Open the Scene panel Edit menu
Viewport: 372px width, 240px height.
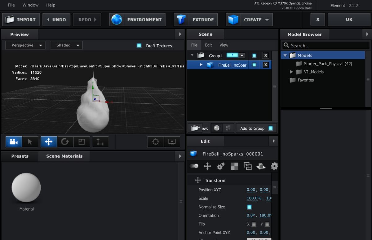coord(209,45)
